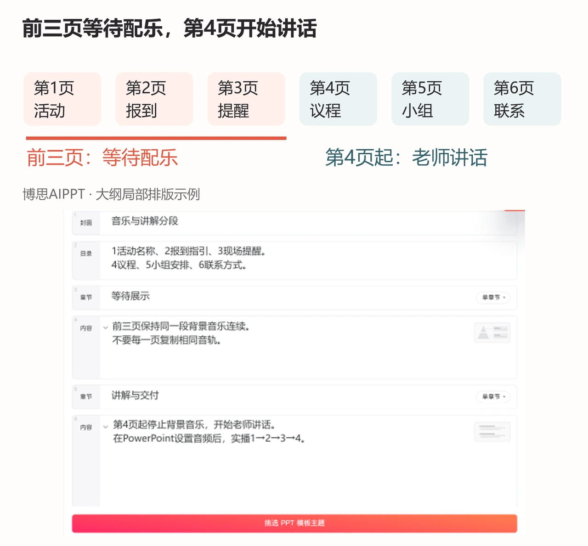Click the red caption 前三页：等待配乐
588x546 pixels.
click(x=102, y=158)
